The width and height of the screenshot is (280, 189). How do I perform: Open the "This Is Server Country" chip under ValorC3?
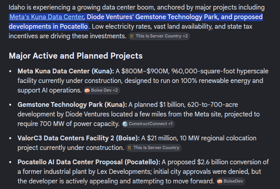coord(154,148)
